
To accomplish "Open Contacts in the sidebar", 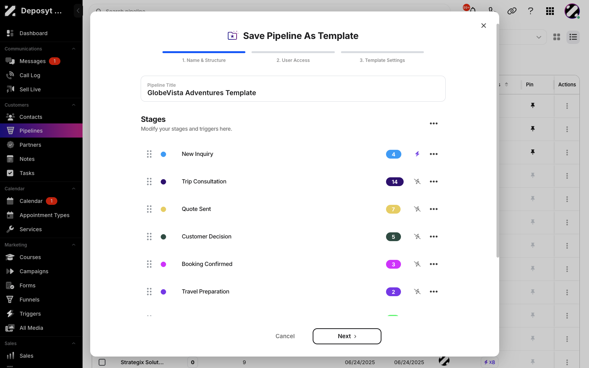I will 31,117.
